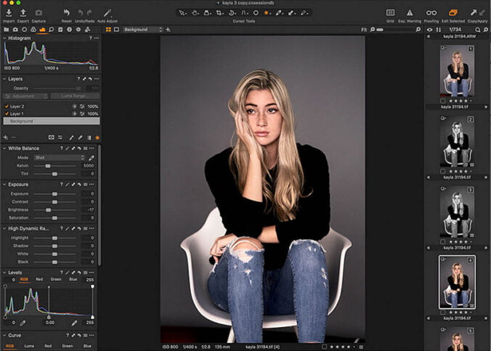Image resolution: width=491 pixels, height=351 pixels.
Task: Click the Import icon in the toolbar
Action: pyautogui.click(x=9, y=12)
